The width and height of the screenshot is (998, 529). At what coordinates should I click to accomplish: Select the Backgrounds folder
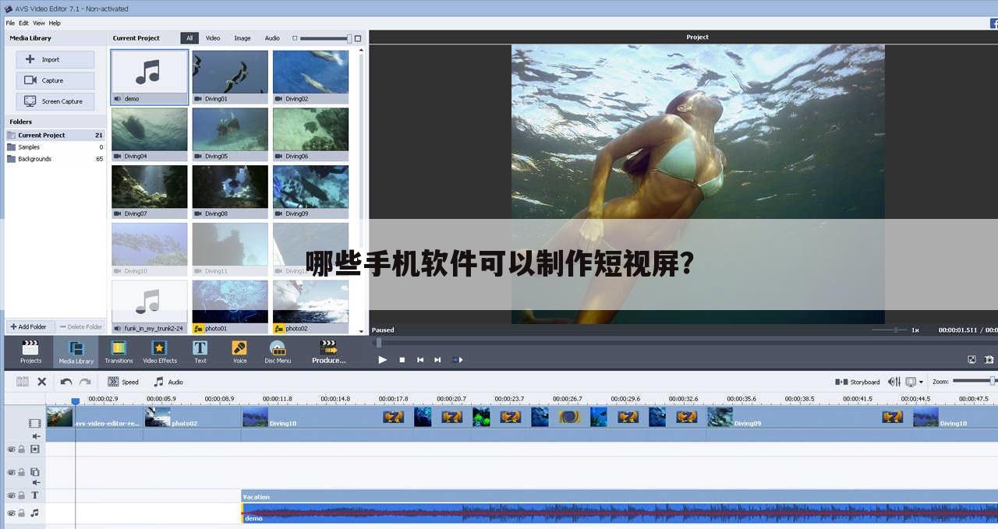point(55,158)
